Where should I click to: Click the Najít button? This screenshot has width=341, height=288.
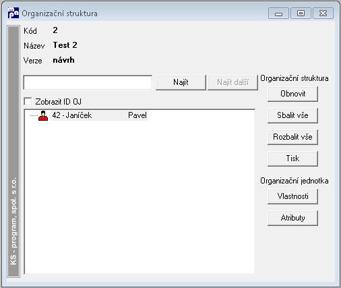pos(181,82)
